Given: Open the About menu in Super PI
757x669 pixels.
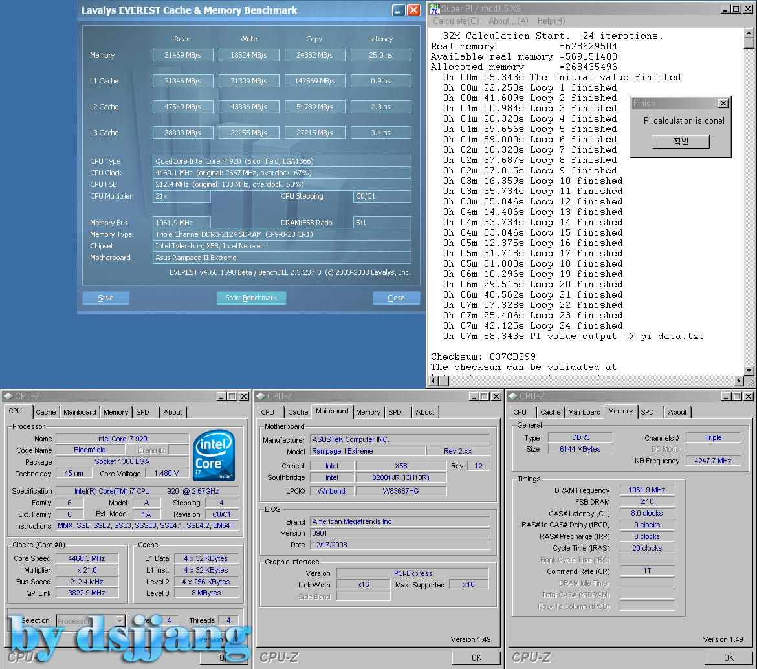Looking at the screenshot, I should click(509, 21).
